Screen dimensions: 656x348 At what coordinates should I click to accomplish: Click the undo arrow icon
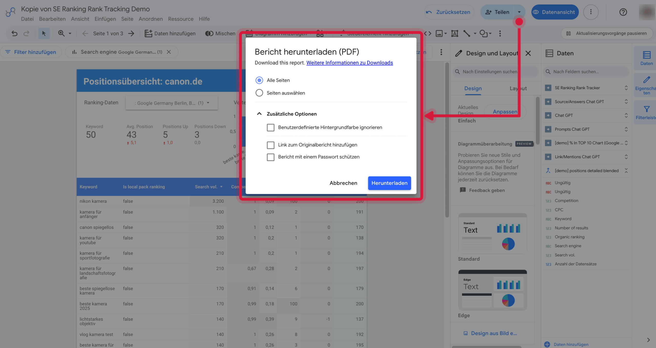point(14,33)
